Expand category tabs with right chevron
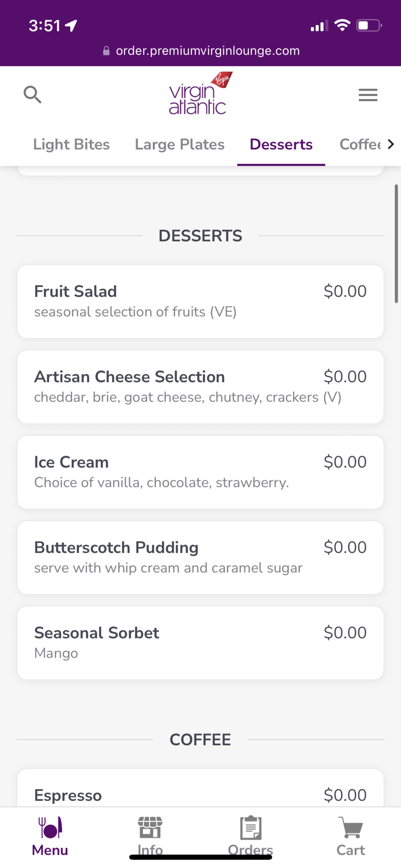Viewport: 401px width, 868px height. click(x=391, y=144)
